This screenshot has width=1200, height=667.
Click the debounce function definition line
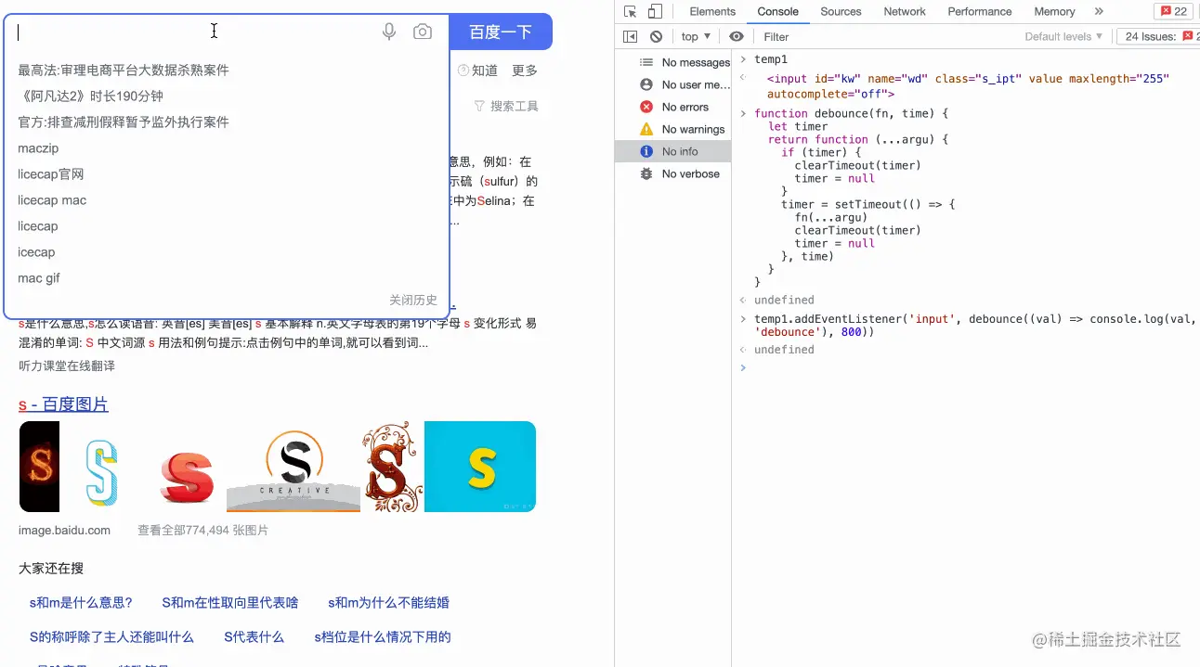click(851, 113)
